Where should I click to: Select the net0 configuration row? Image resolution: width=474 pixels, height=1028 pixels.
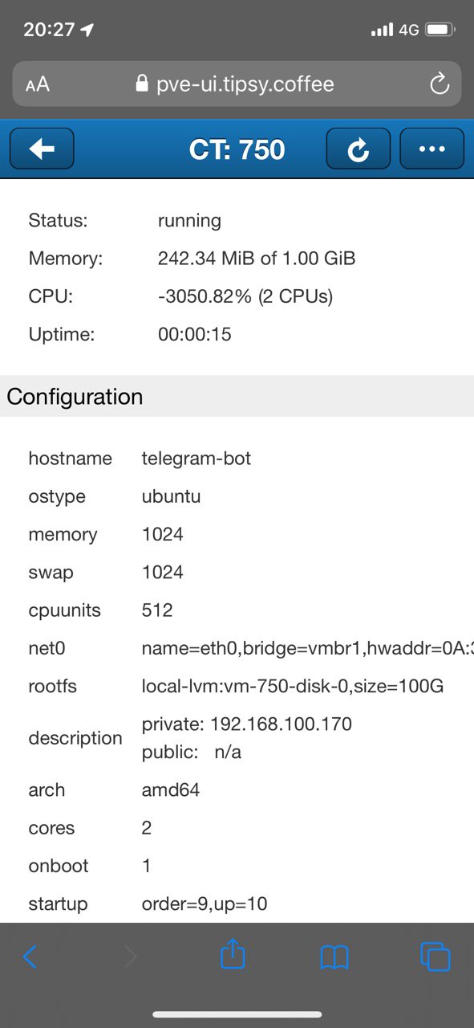(237, 648)
